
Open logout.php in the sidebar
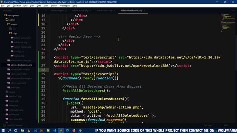click(19, 56)
